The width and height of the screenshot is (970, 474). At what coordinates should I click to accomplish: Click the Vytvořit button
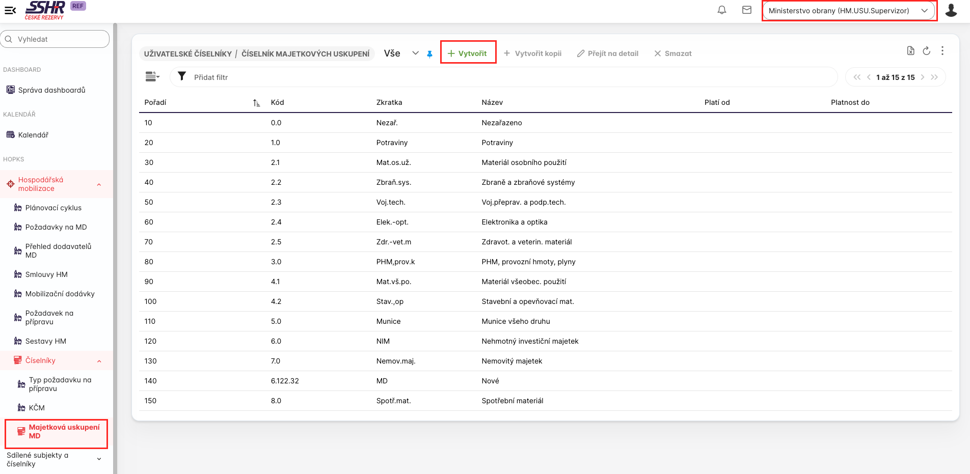pos(468,53)
